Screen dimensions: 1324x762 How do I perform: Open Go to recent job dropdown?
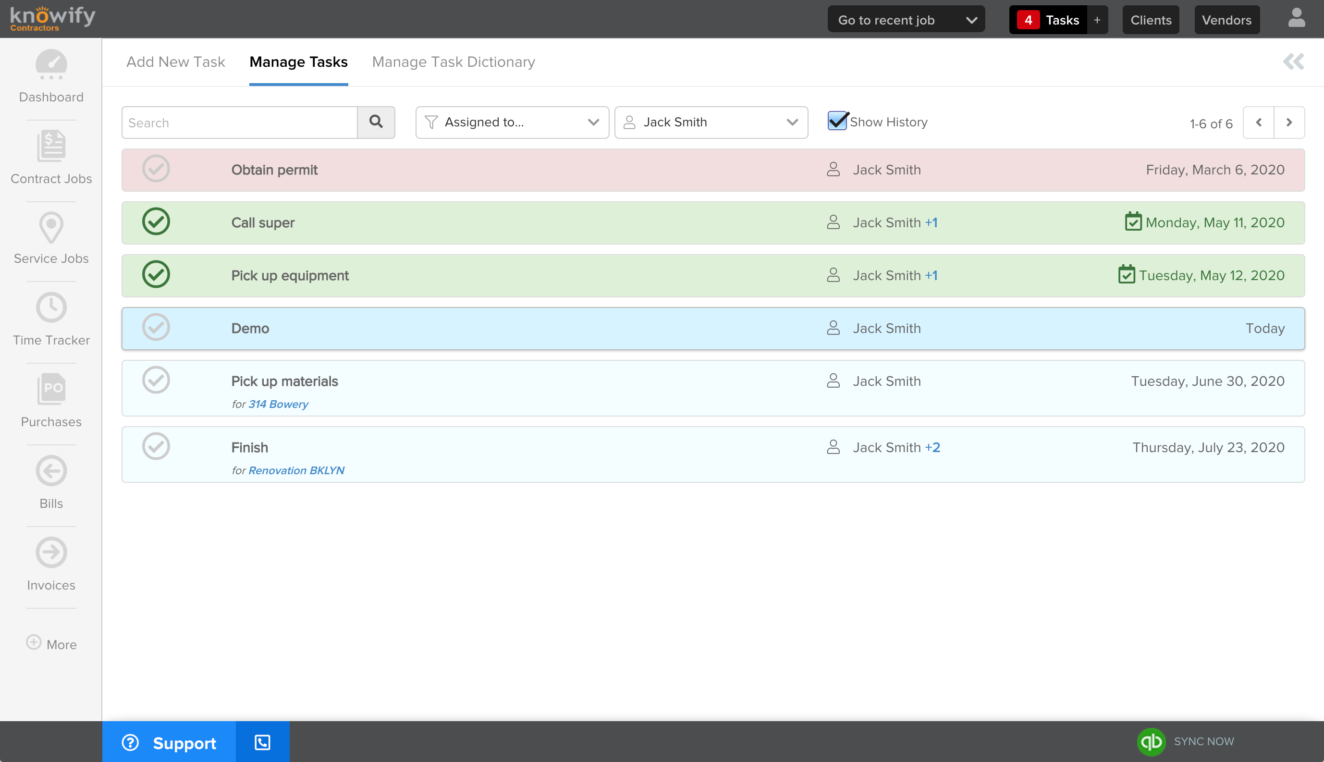906,20
